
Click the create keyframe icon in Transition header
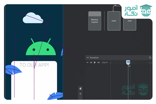coord(150,58)
